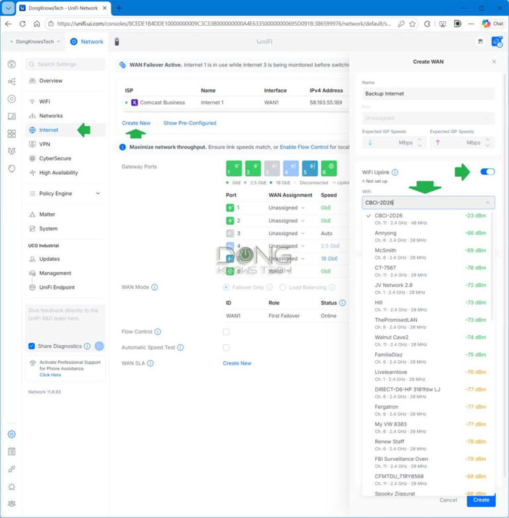Click Cancel in Create WAN panel

(448, 500)
